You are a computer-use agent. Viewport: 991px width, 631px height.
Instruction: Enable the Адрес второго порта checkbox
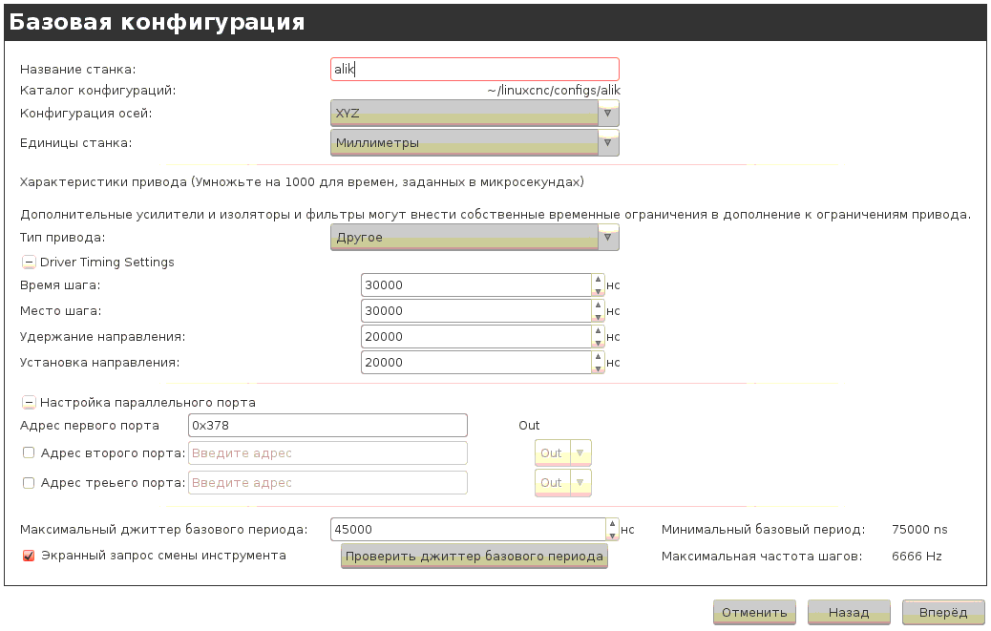(29, 452)
